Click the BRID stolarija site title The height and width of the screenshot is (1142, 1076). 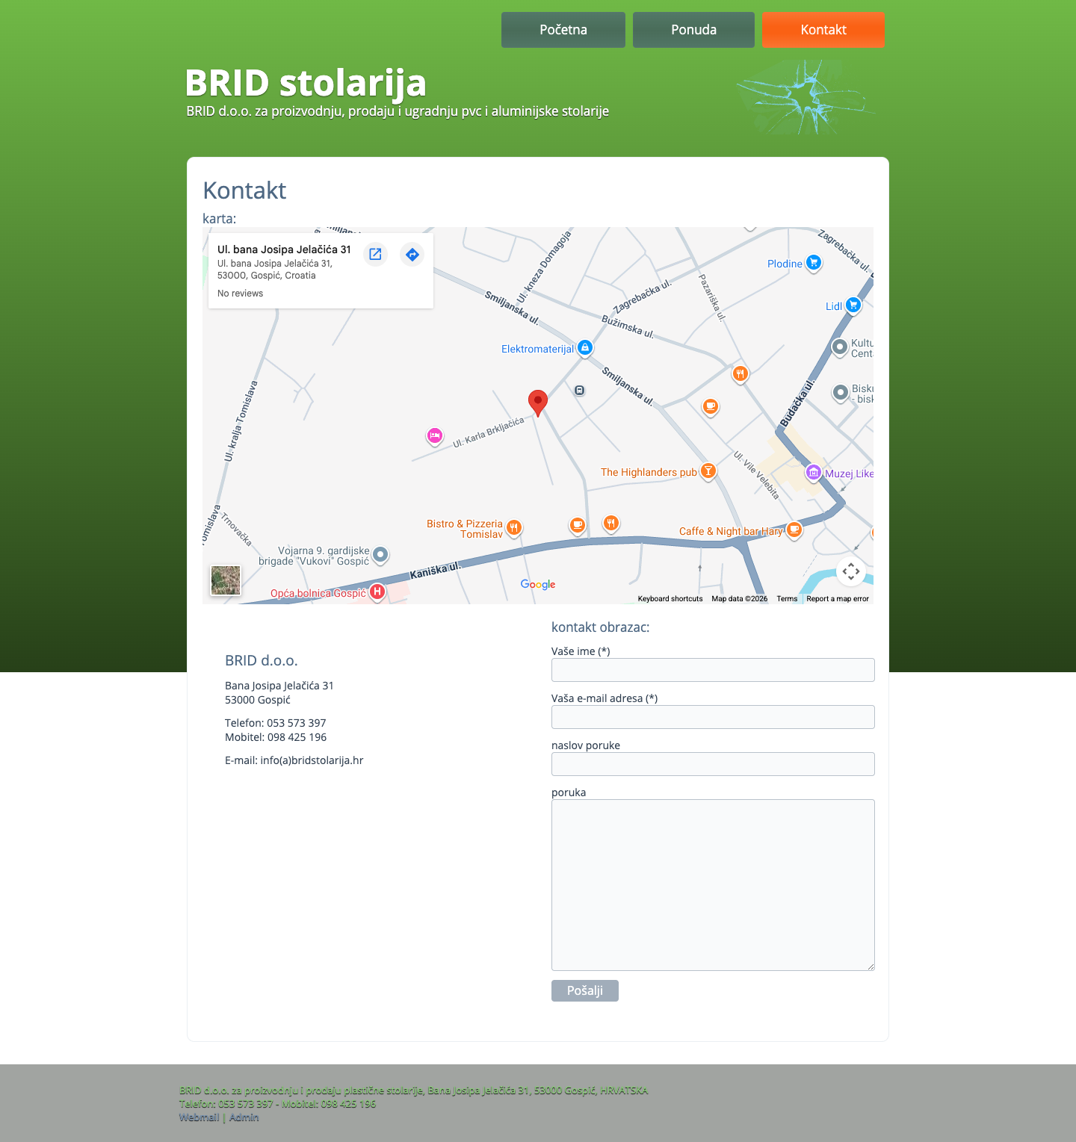(x=306, y=83)
